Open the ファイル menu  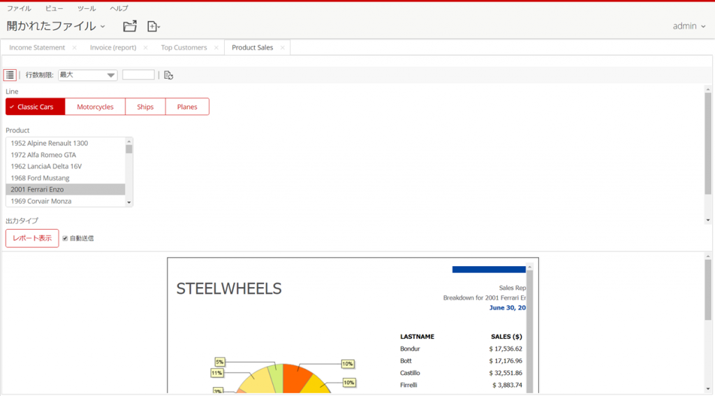[x=19, y=8]
